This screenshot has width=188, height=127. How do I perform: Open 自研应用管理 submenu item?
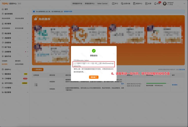19,64
